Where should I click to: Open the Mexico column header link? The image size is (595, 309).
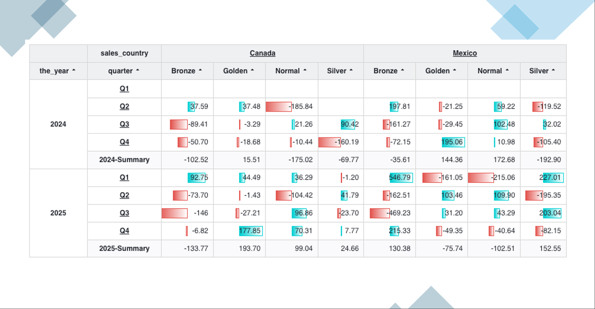click(465, 53)
